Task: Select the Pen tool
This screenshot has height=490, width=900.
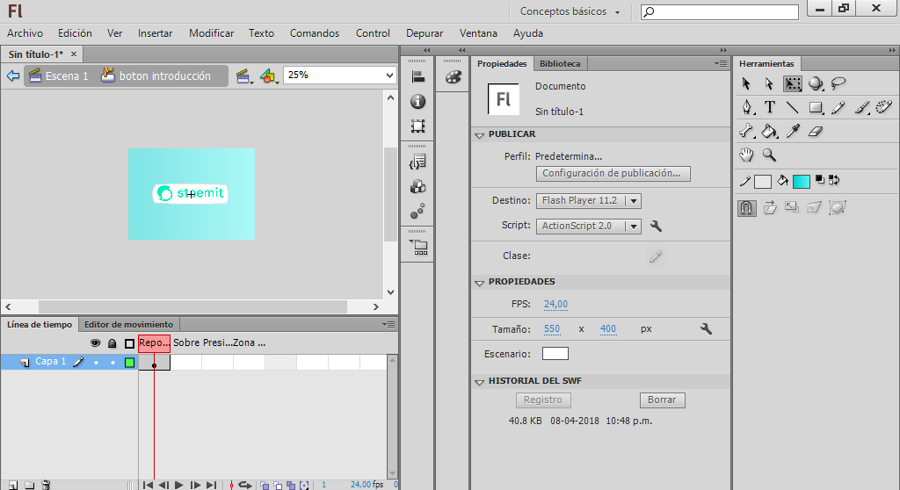Action: click(747, 107)
